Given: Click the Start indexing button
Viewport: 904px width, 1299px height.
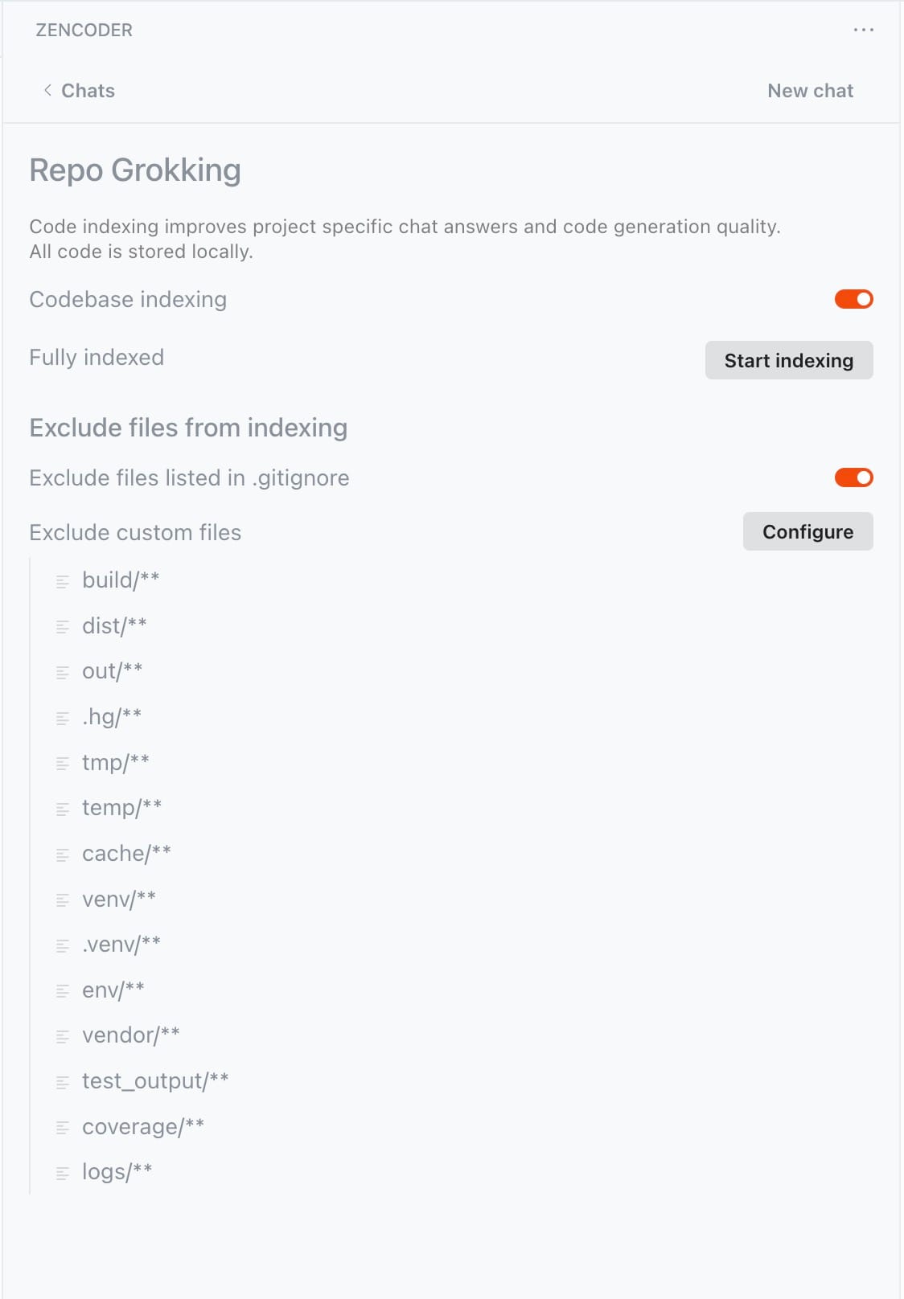Looking at the screenshot, I should tap(789, 360).
